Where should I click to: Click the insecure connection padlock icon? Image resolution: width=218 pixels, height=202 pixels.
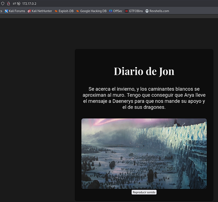tap(8, 3)
